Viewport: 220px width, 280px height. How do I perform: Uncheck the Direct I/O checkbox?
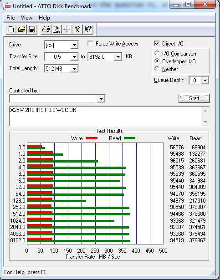click(x=157, y=44)
